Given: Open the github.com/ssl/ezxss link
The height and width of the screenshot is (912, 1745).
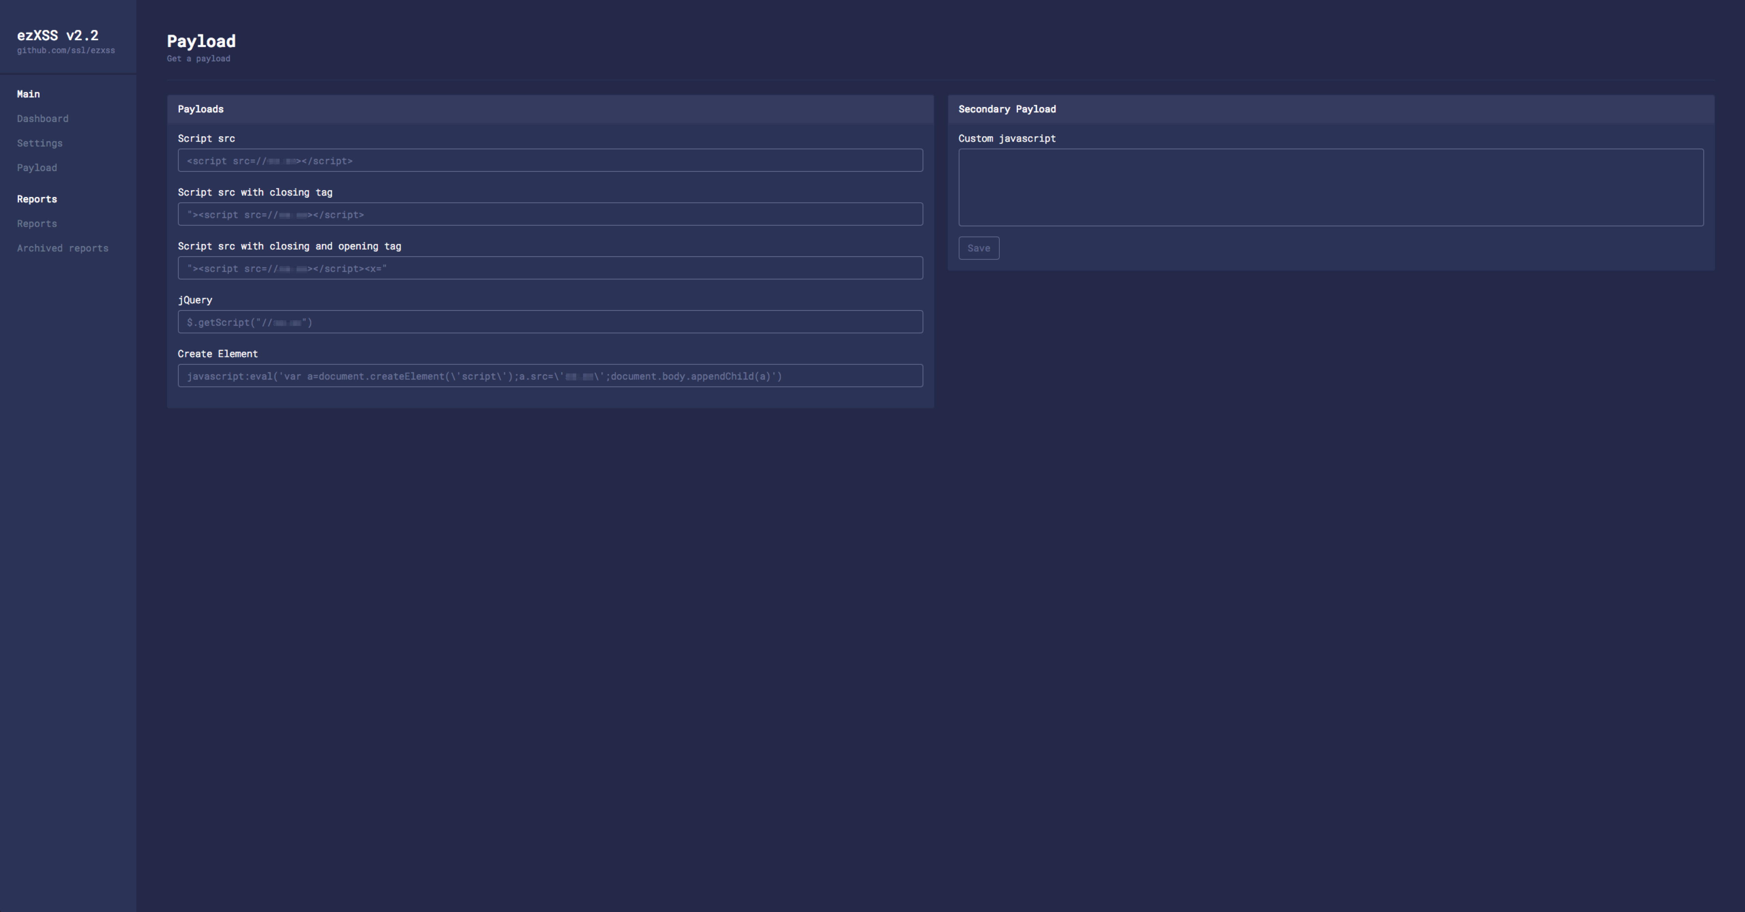Looking at the screenshot, I should point(66,51).
